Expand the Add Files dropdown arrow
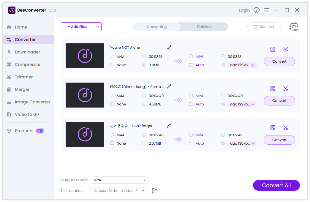 pyautogui.click(x=98, y=27)
